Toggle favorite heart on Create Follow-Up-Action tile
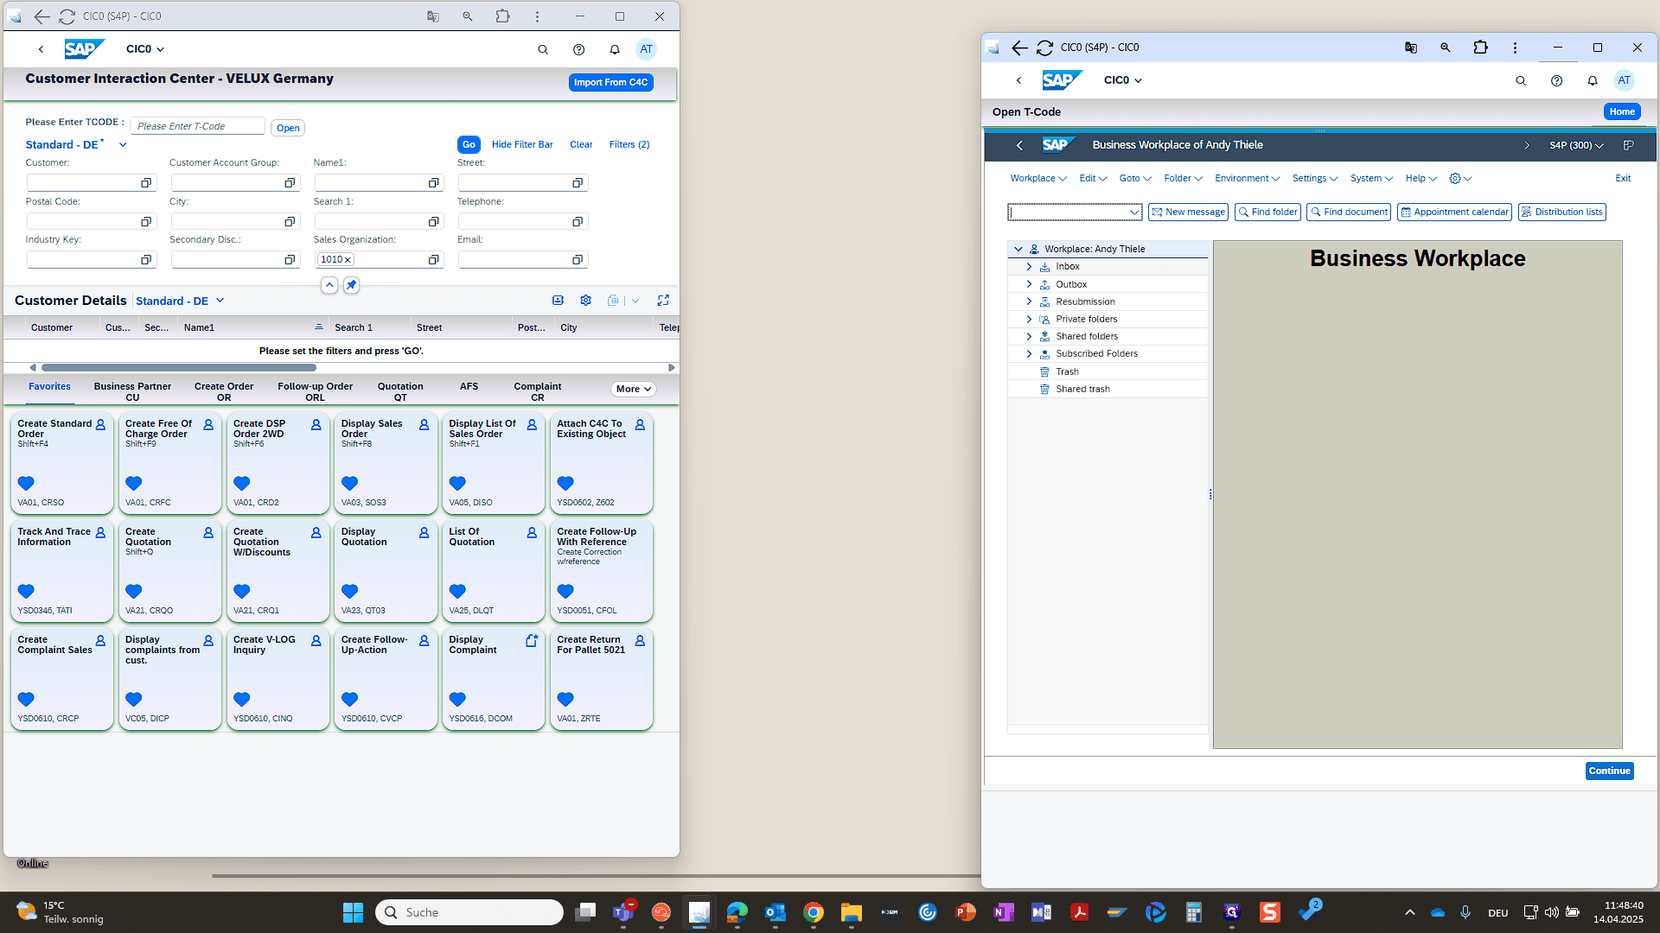 (349, 700)
